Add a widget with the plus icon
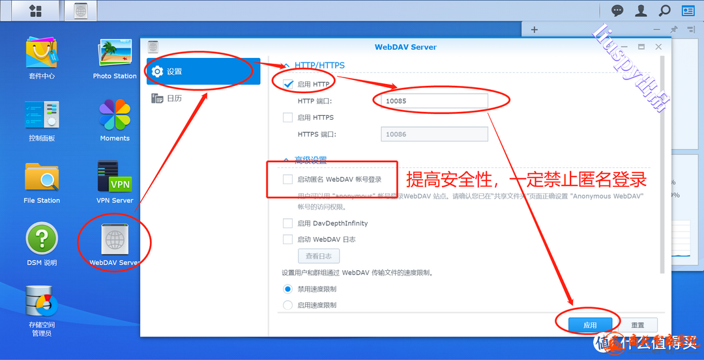 tap(535, 29)
